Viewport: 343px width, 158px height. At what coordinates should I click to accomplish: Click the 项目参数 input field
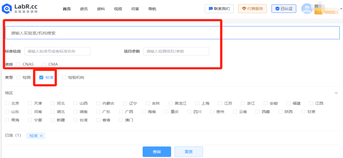point(176,51)
